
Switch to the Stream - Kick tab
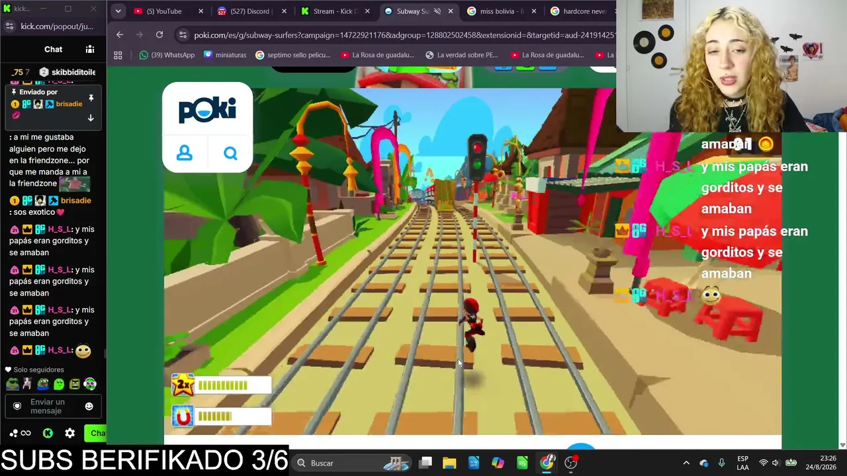[x=335, y=11]
